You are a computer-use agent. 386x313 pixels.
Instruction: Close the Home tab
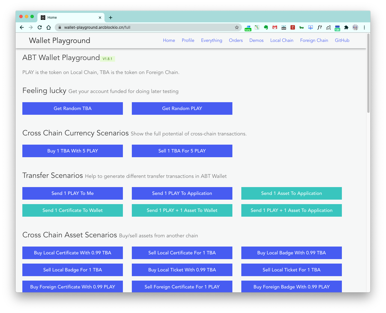(100, 18)
